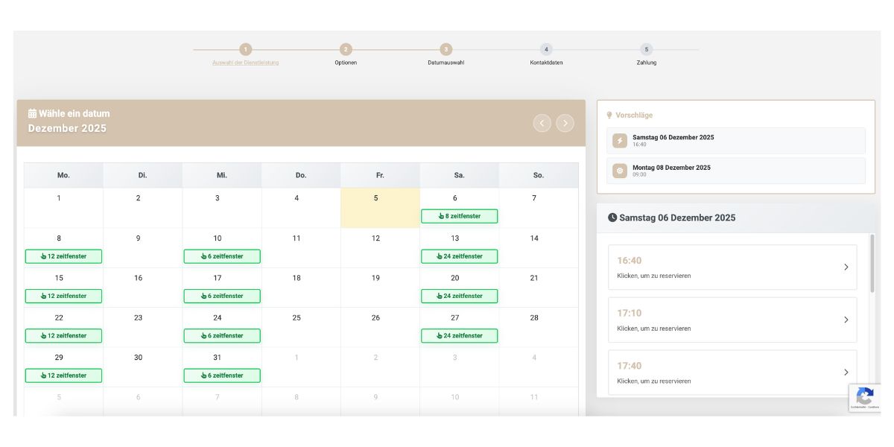Expand the 17:10 time slot arrow
894x447 pixels.
tap(846, 320)
